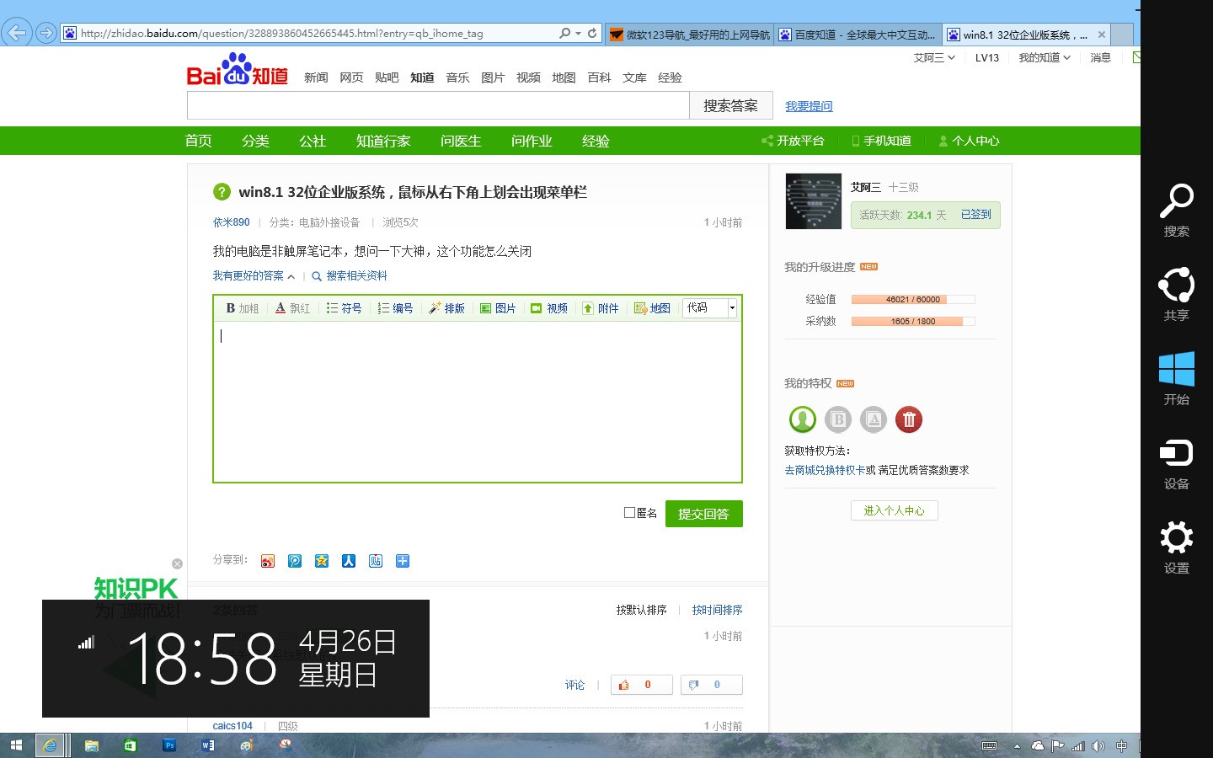The height and width of the screenshot is (758, 1213).
Task: Share to Baidu Tieba (贴) icon
Action: click(376, 561)
